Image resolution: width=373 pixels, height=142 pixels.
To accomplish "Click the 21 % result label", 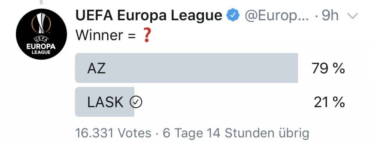I will click(329, 102).
